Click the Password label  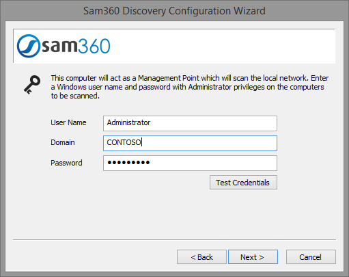click(66, 163)
